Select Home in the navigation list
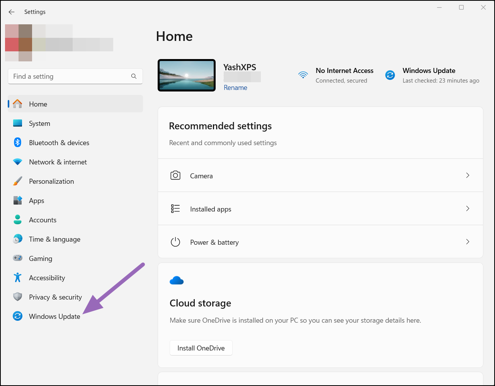Viewport: 495px width, 386px height. (38, 104)
